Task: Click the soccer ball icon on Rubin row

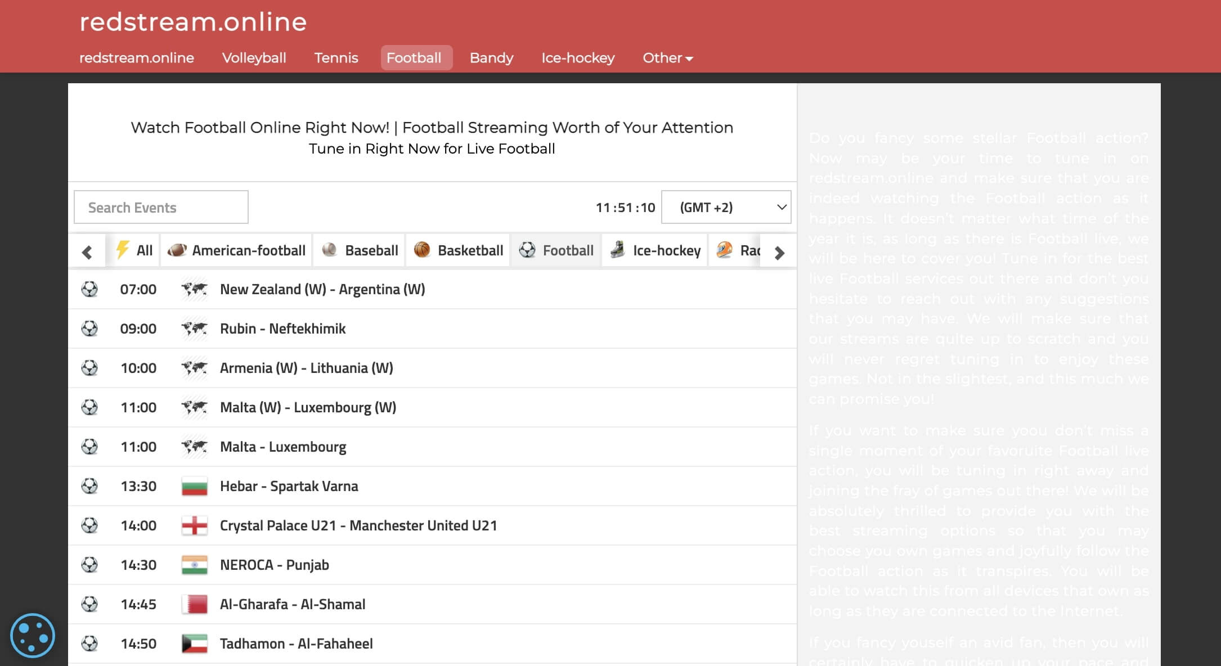Action: (x=89, y=328)
